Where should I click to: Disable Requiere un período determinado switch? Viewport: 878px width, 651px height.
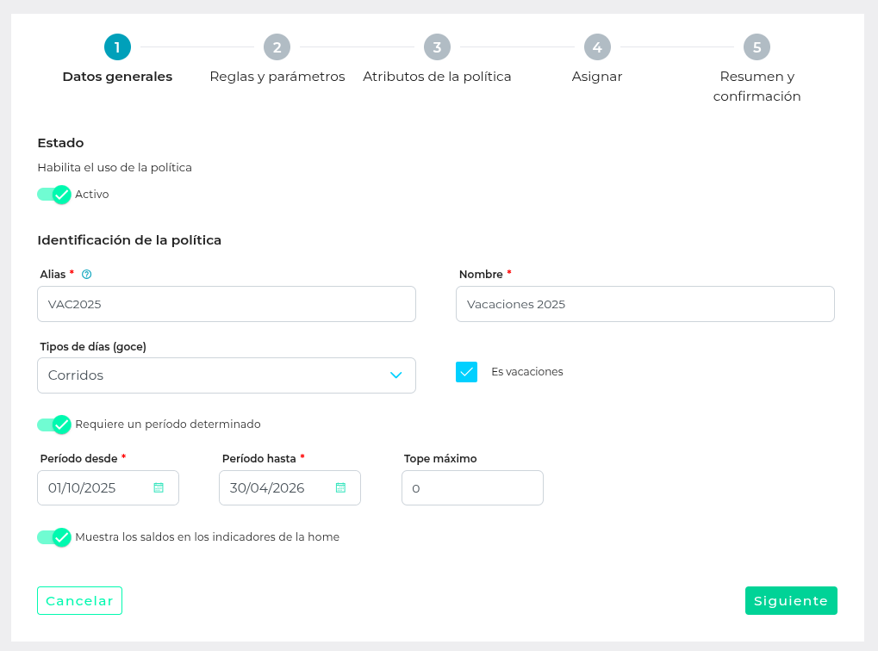click(53, 425)
